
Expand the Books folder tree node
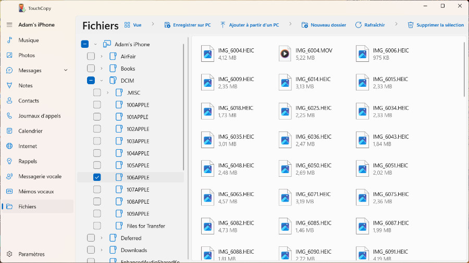tap(101, 69)
